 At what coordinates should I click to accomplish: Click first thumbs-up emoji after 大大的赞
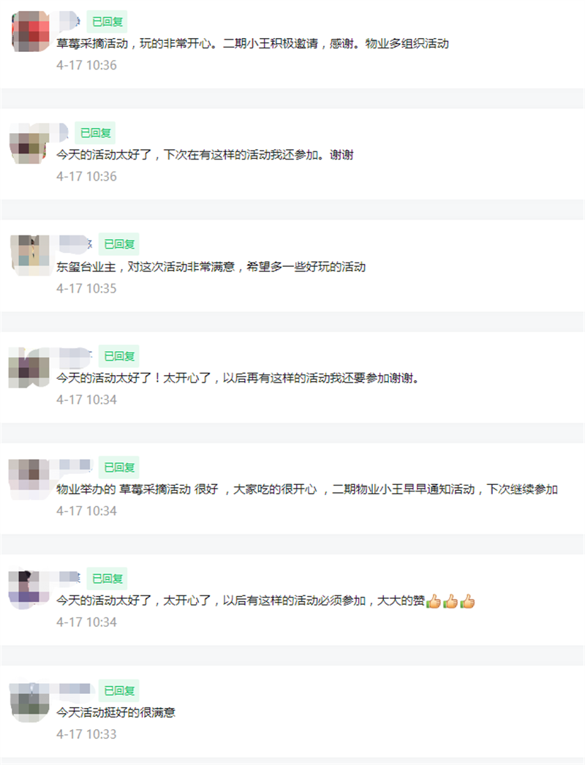pos(433,601)
